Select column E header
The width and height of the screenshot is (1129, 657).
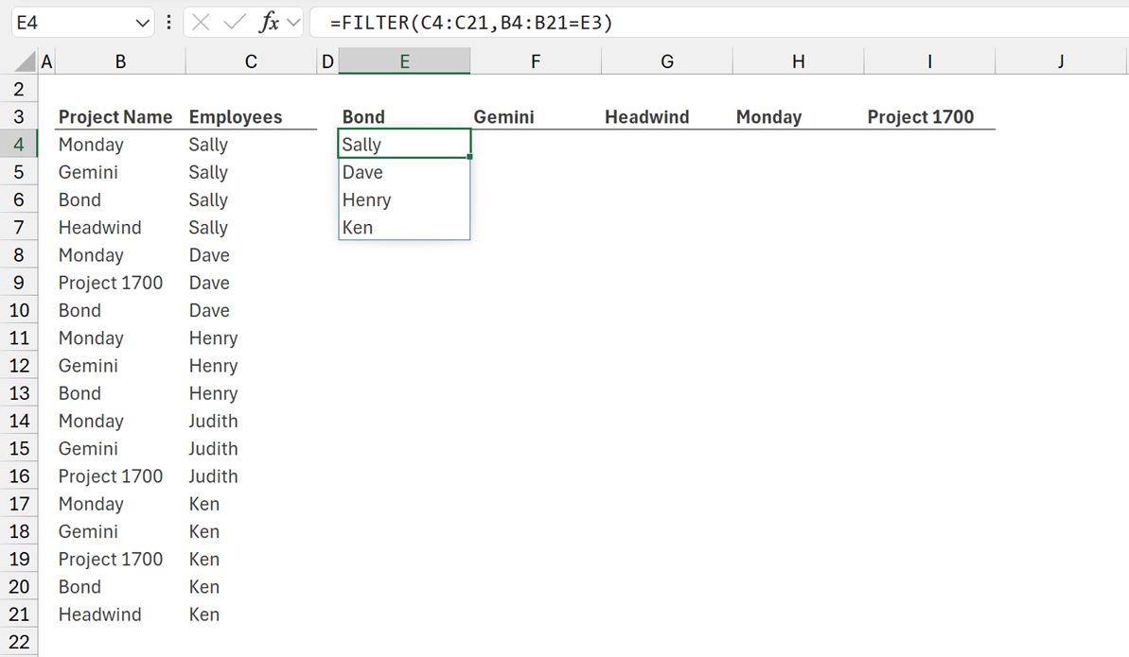click(x=404, y=62)
